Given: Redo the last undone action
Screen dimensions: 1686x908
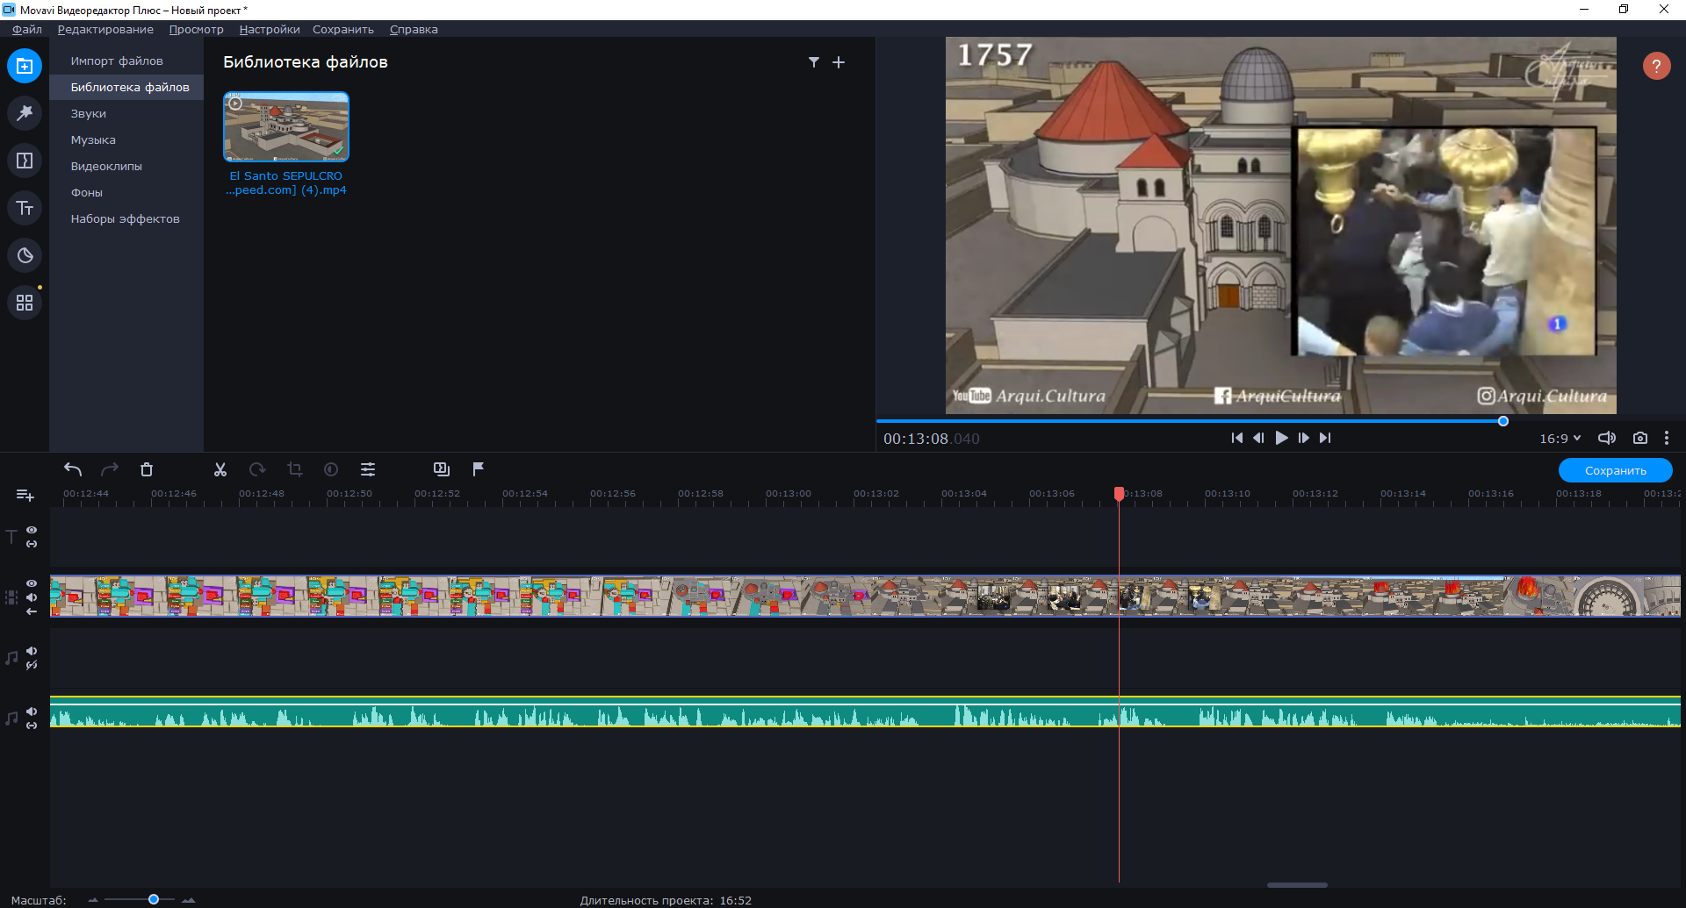Looking at the screenshot, I should click(110, 469).
